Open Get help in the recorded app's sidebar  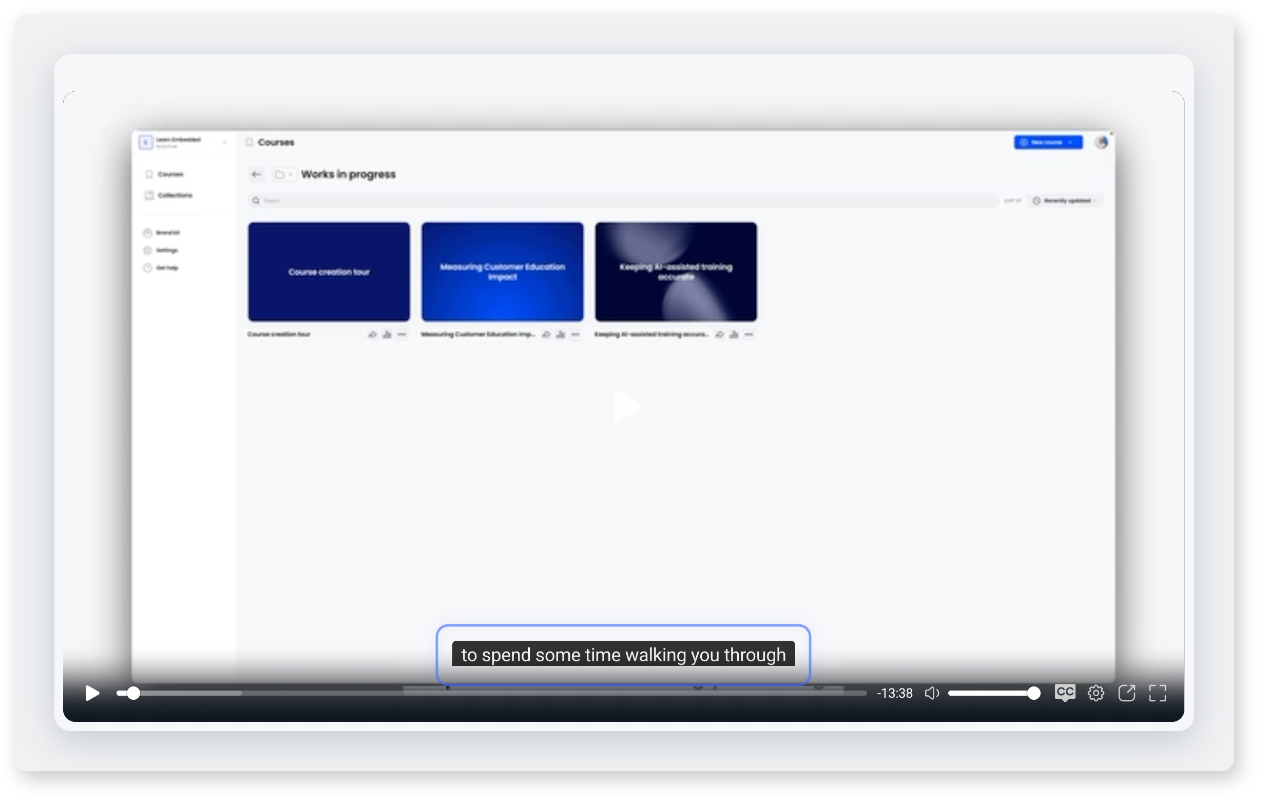pos(161,268)
